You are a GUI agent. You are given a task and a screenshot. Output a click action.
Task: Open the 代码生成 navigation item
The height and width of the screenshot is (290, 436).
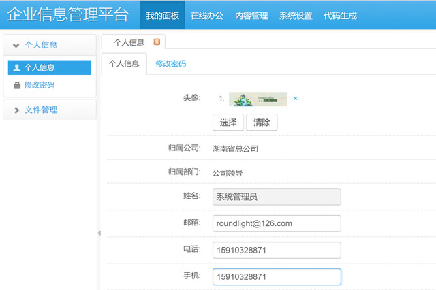click(340, 15)
